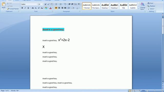Click Increase Indent icon

point(72,4)
